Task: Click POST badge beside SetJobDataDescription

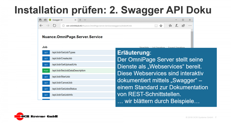Action: (x=46, y=71)
